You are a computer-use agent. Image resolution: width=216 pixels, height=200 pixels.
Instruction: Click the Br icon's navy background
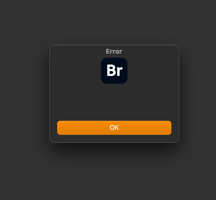tap(114, 80)
